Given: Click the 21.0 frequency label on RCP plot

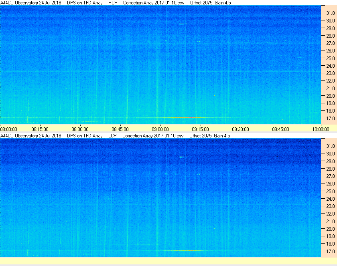Looking at the screenshot, I should click(331, 88).
